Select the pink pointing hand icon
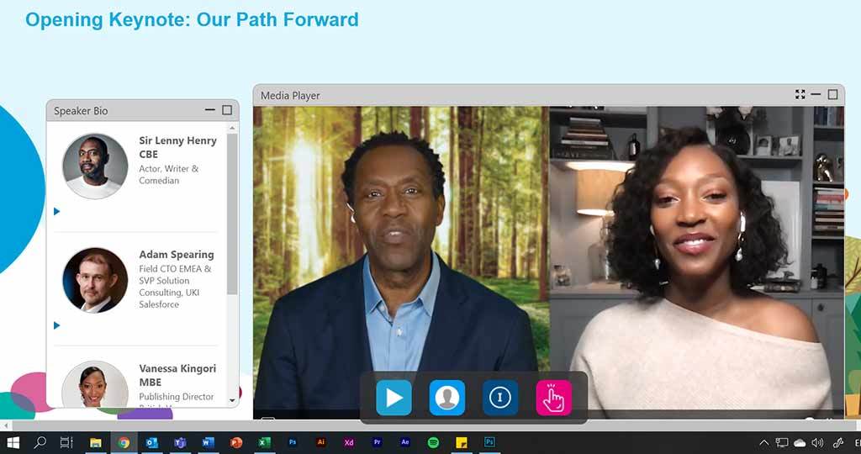The image size is (861, 454). click(553, 398)
